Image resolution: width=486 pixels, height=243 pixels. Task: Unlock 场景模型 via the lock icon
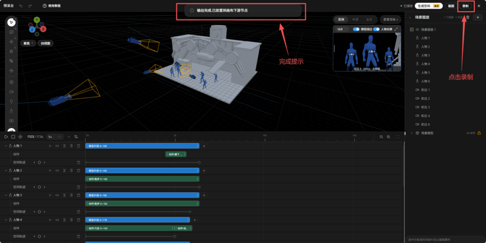click(x=479, y=133)
